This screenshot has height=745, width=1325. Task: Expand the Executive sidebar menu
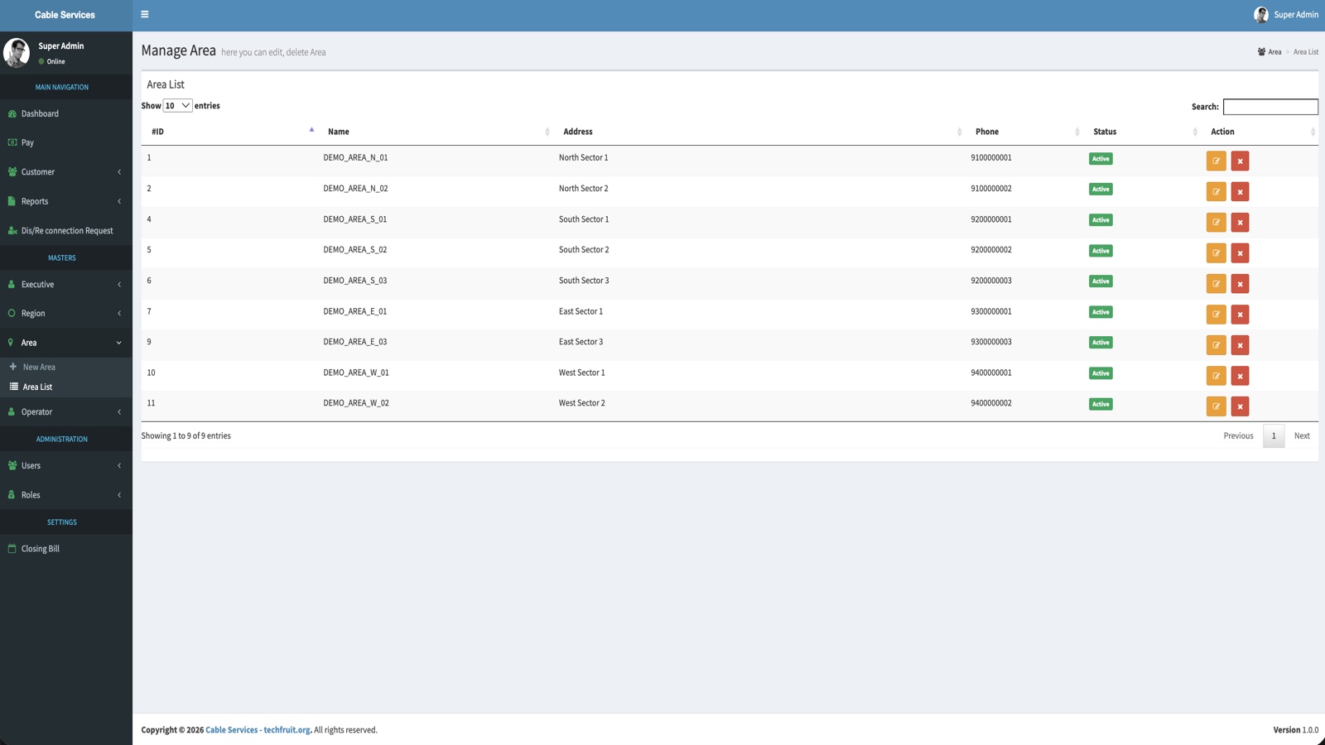tap(66, 284)
